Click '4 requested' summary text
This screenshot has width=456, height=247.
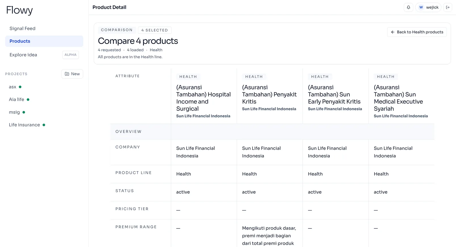(x=109, y=50)
